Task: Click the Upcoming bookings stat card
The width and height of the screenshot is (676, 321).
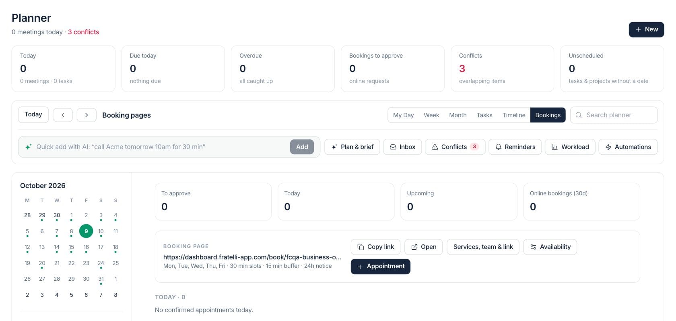Action: (459, 201)
